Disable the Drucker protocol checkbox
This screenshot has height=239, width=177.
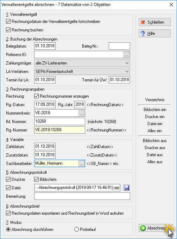(x=8, y=179)
